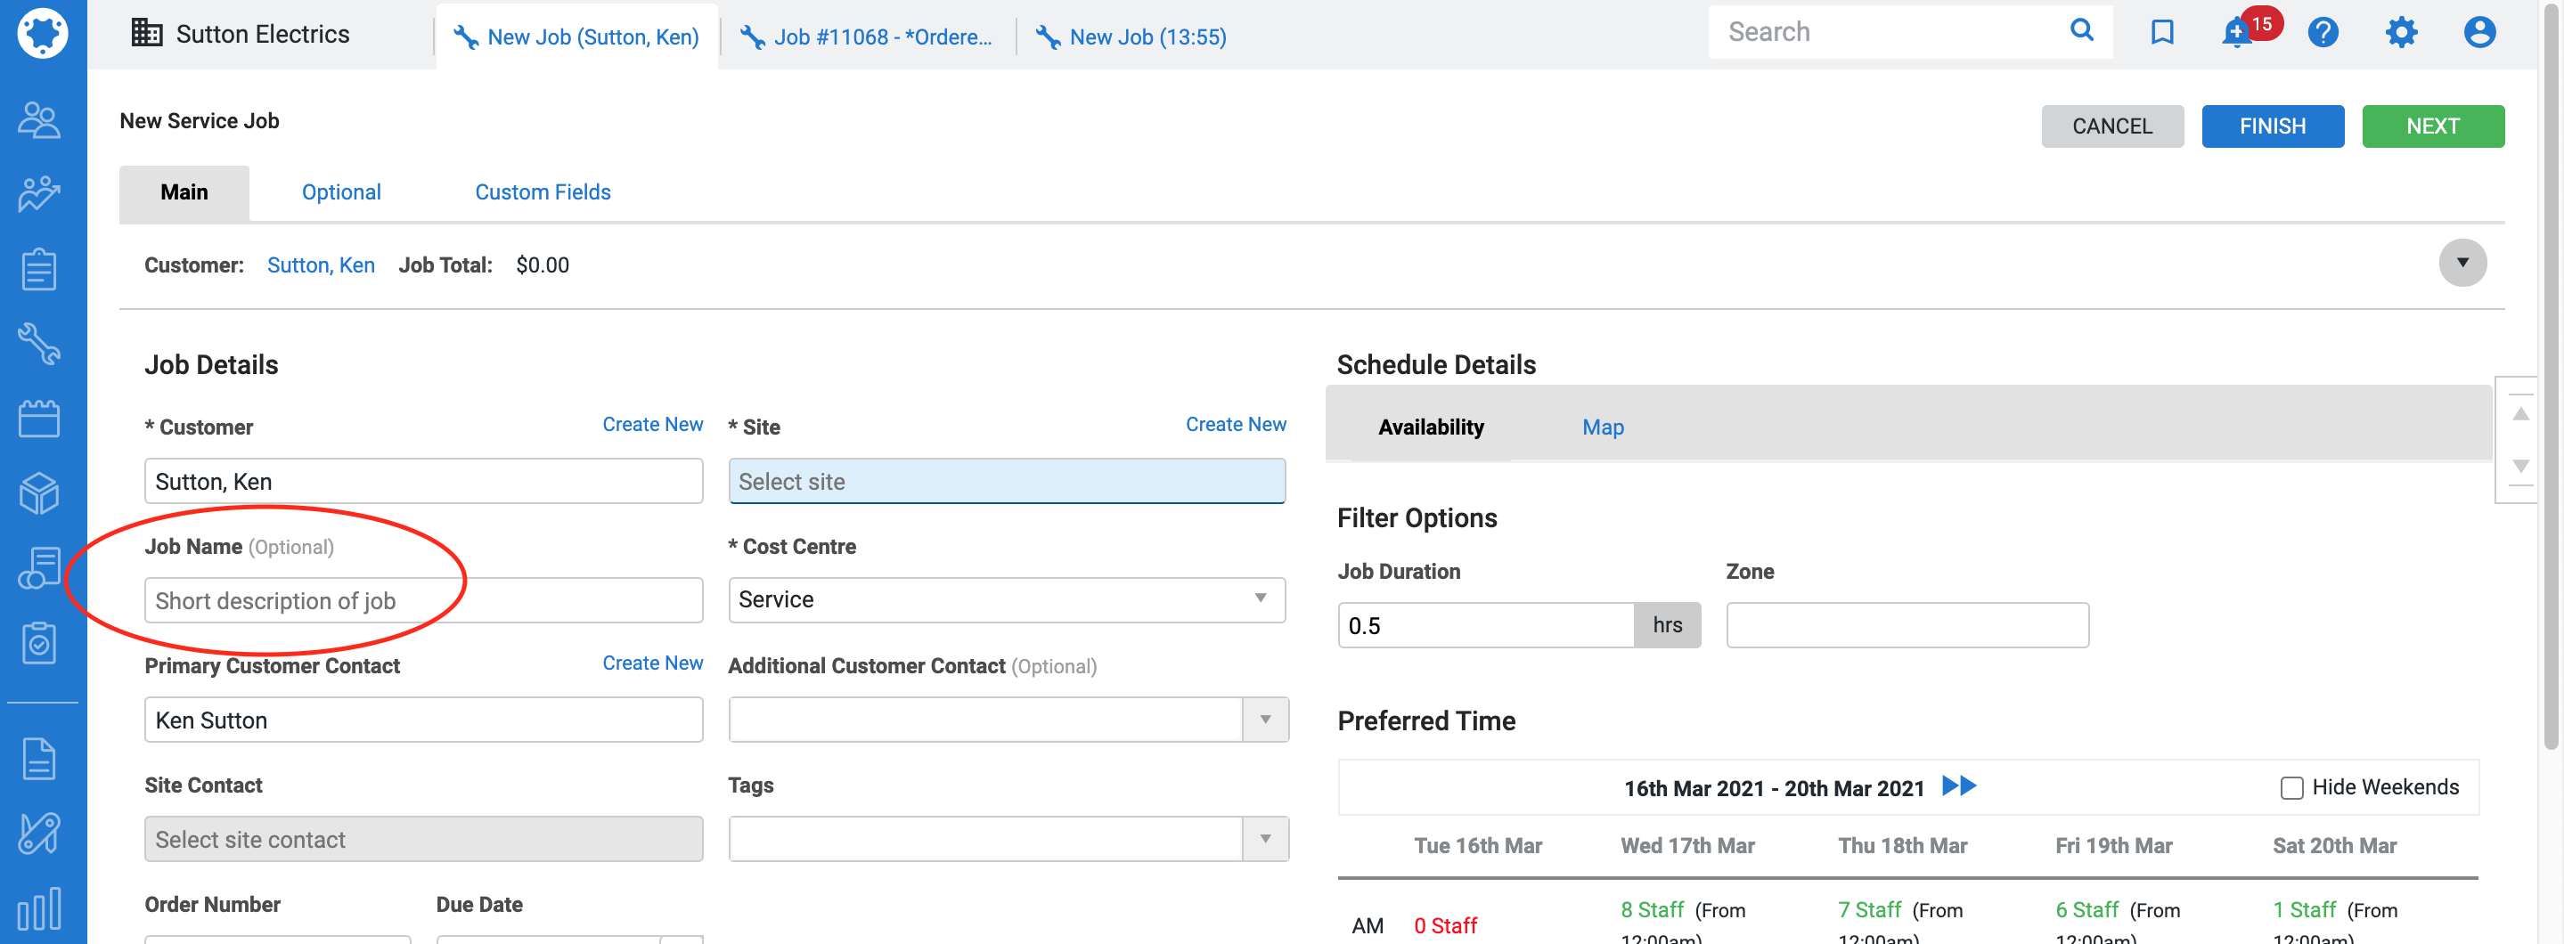Image resolution: width=2564 pixels, height=944 pixels.
Task: Open the settings gear icon
Action: click(2400, 33)
